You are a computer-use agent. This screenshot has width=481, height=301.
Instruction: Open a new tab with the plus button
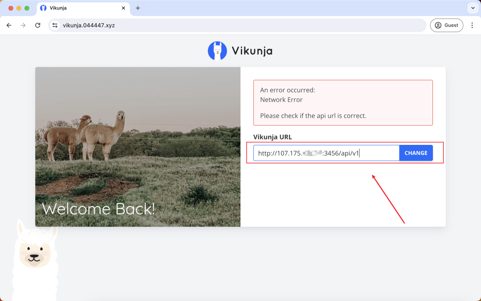[138, 8]
